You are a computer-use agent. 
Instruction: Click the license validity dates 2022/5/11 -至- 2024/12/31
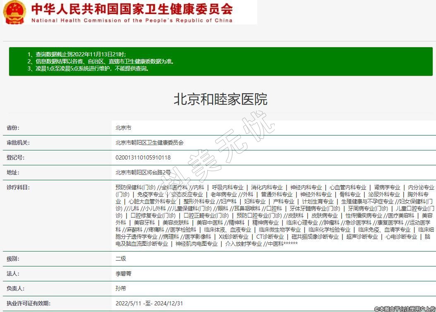pos(149,304)
